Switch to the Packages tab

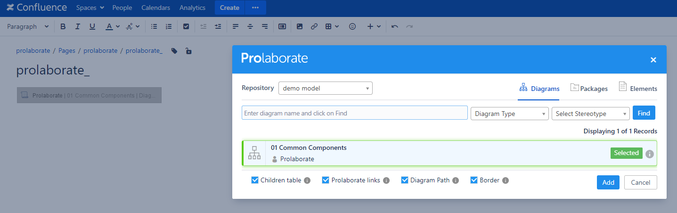589,88
